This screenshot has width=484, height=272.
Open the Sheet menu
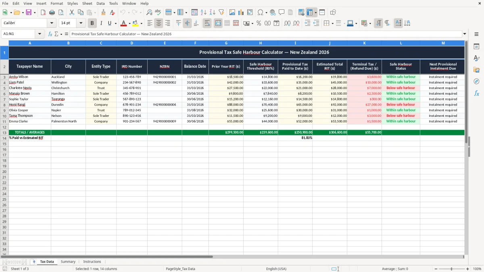click(x=87, y=3)
